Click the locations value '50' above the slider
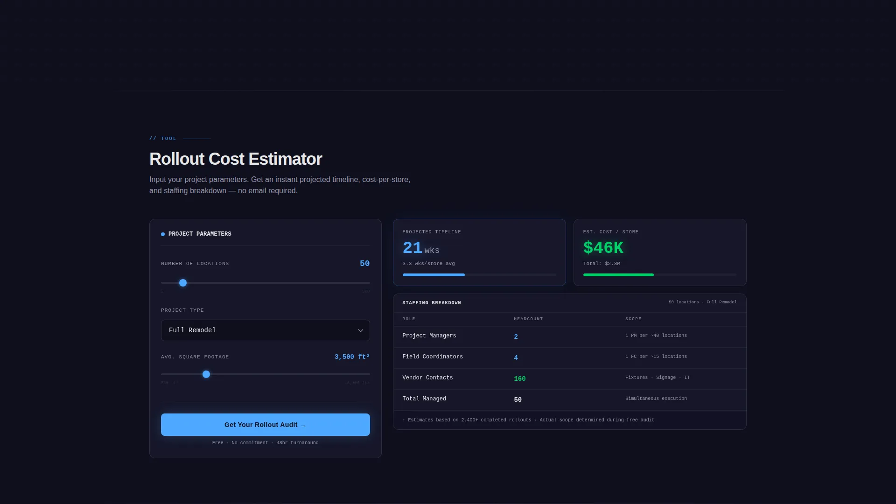This screenshot has height=504, width=896. 364,264
